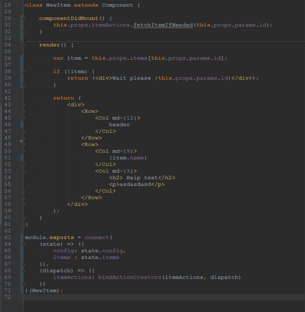
Task: Click 'state.items' on line 66
Action: (x=100, y=257)
